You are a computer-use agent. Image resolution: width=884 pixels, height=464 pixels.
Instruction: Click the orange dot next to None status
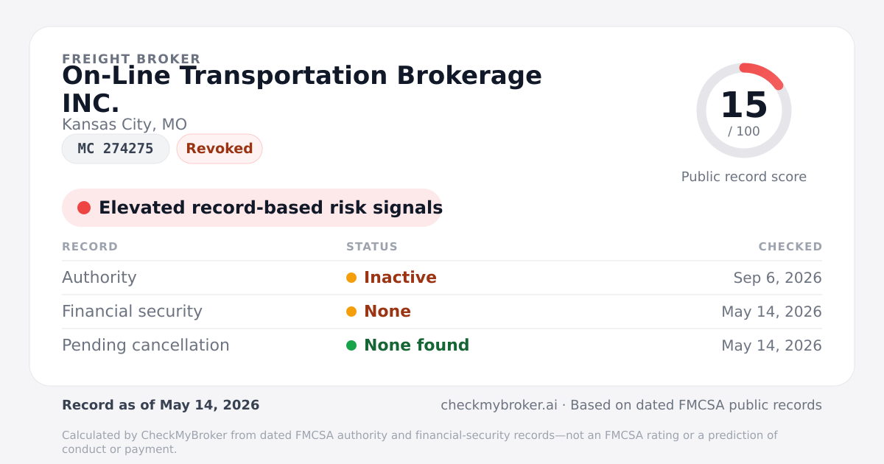click(x=351, y=312)
